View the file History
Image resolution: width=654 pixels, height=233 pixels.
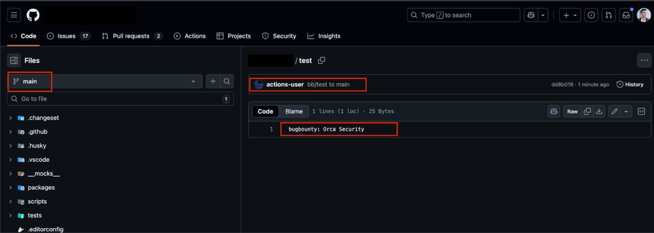(630, 85)
